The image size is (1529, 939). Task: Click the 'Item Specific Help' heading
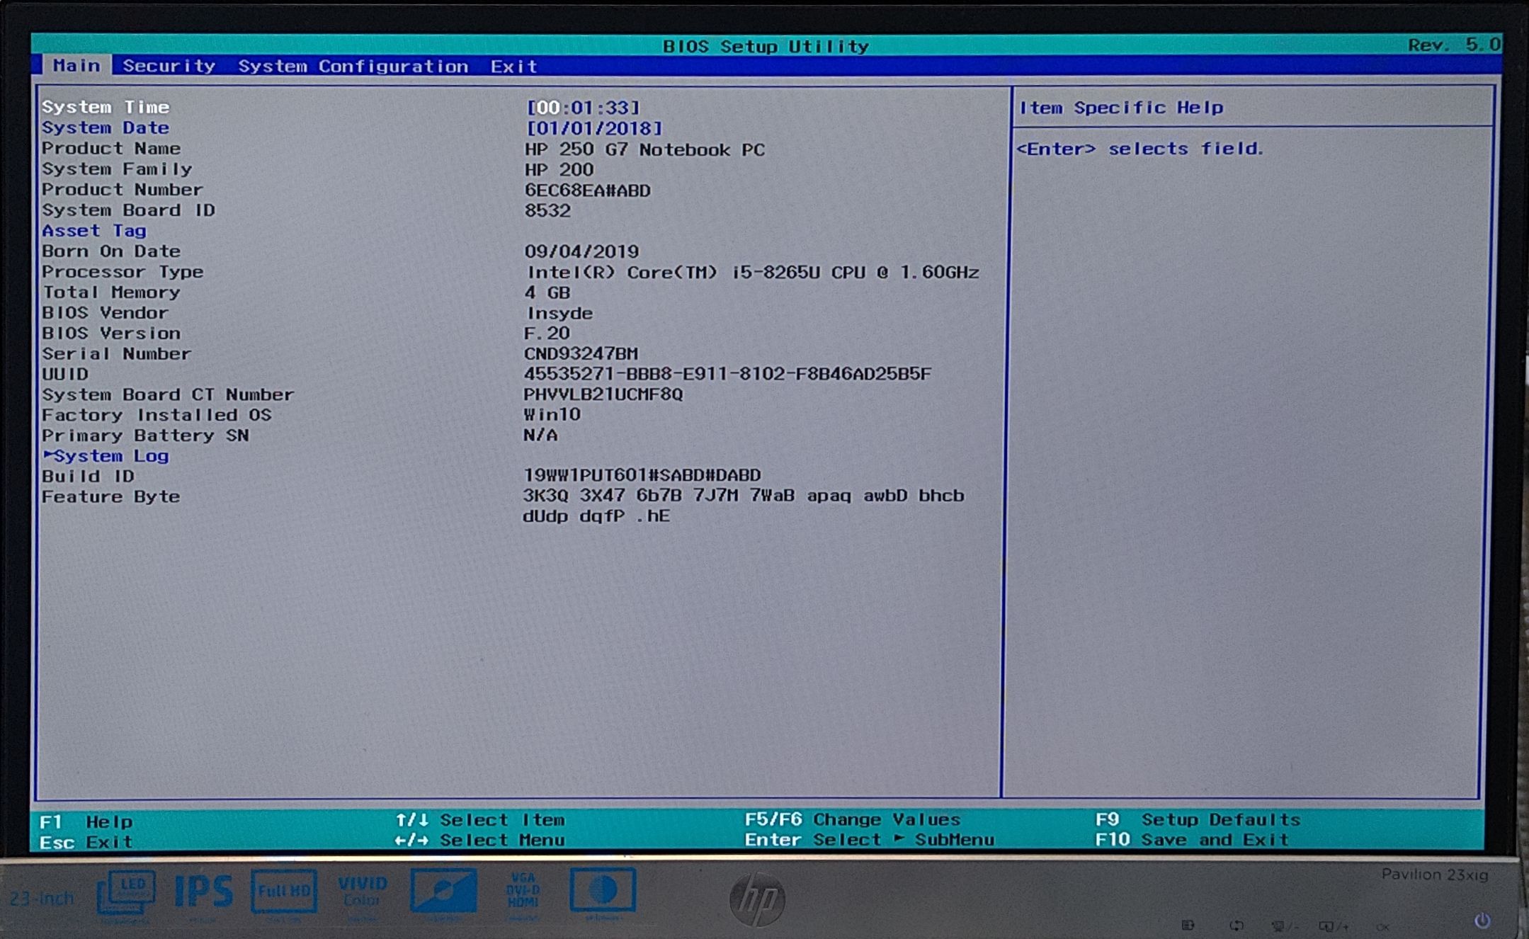tap(1121, 108)
